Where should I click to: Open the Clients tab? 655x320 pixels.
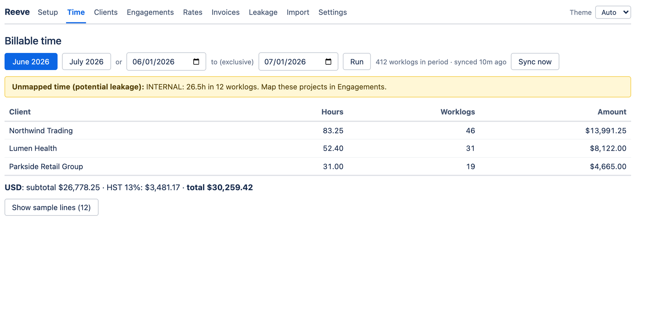click(106, 12)
